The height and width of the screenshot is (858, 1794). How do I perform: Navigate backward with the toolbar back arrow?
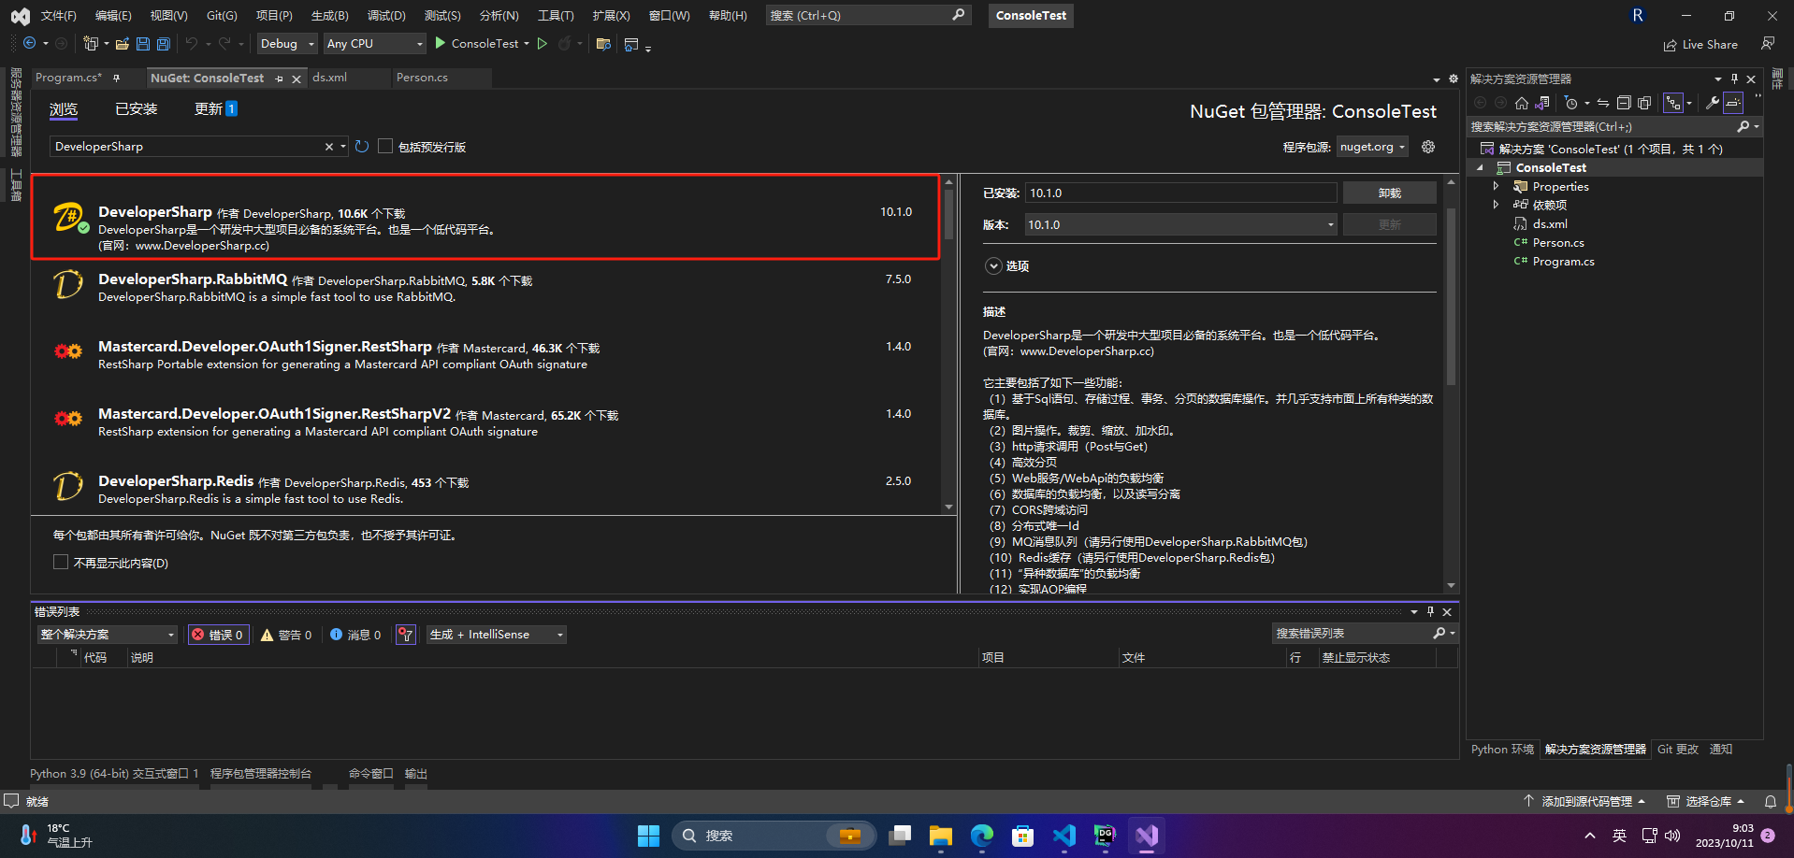[x=30, y=43]
